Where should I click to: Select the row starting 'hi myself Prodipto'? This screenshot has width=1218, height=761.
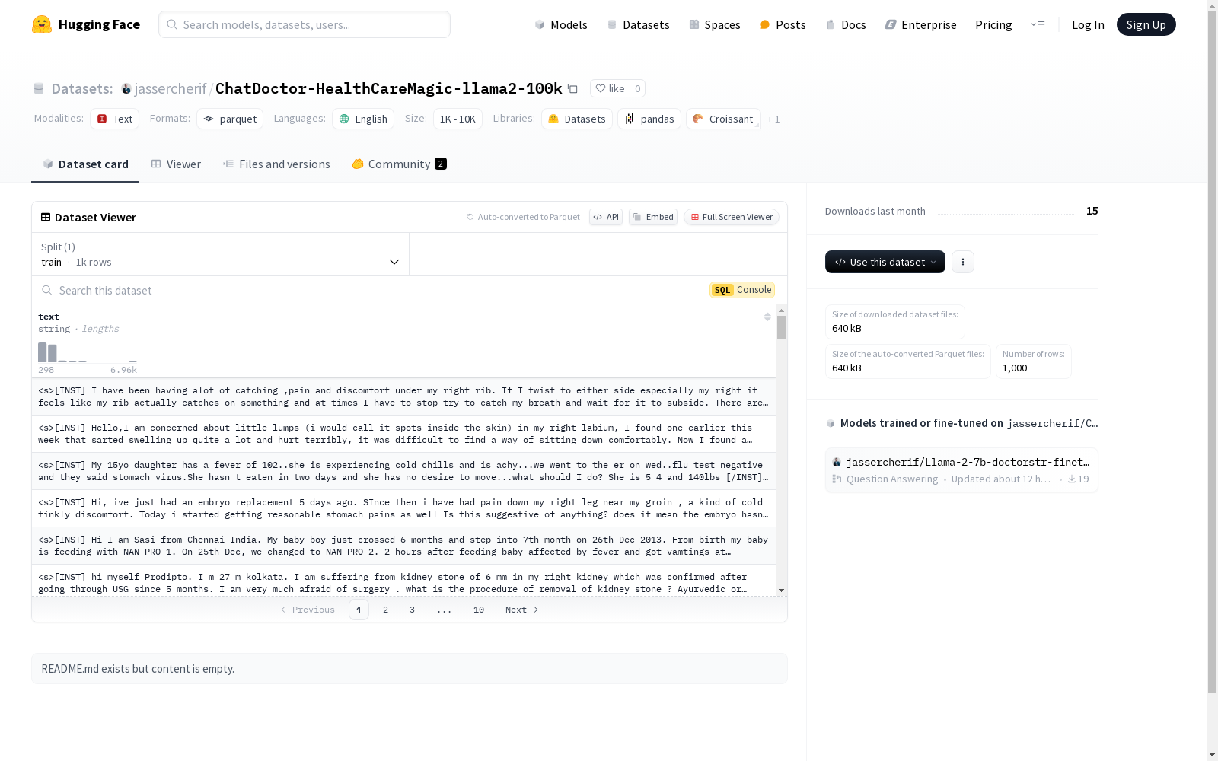click(403, 582)
